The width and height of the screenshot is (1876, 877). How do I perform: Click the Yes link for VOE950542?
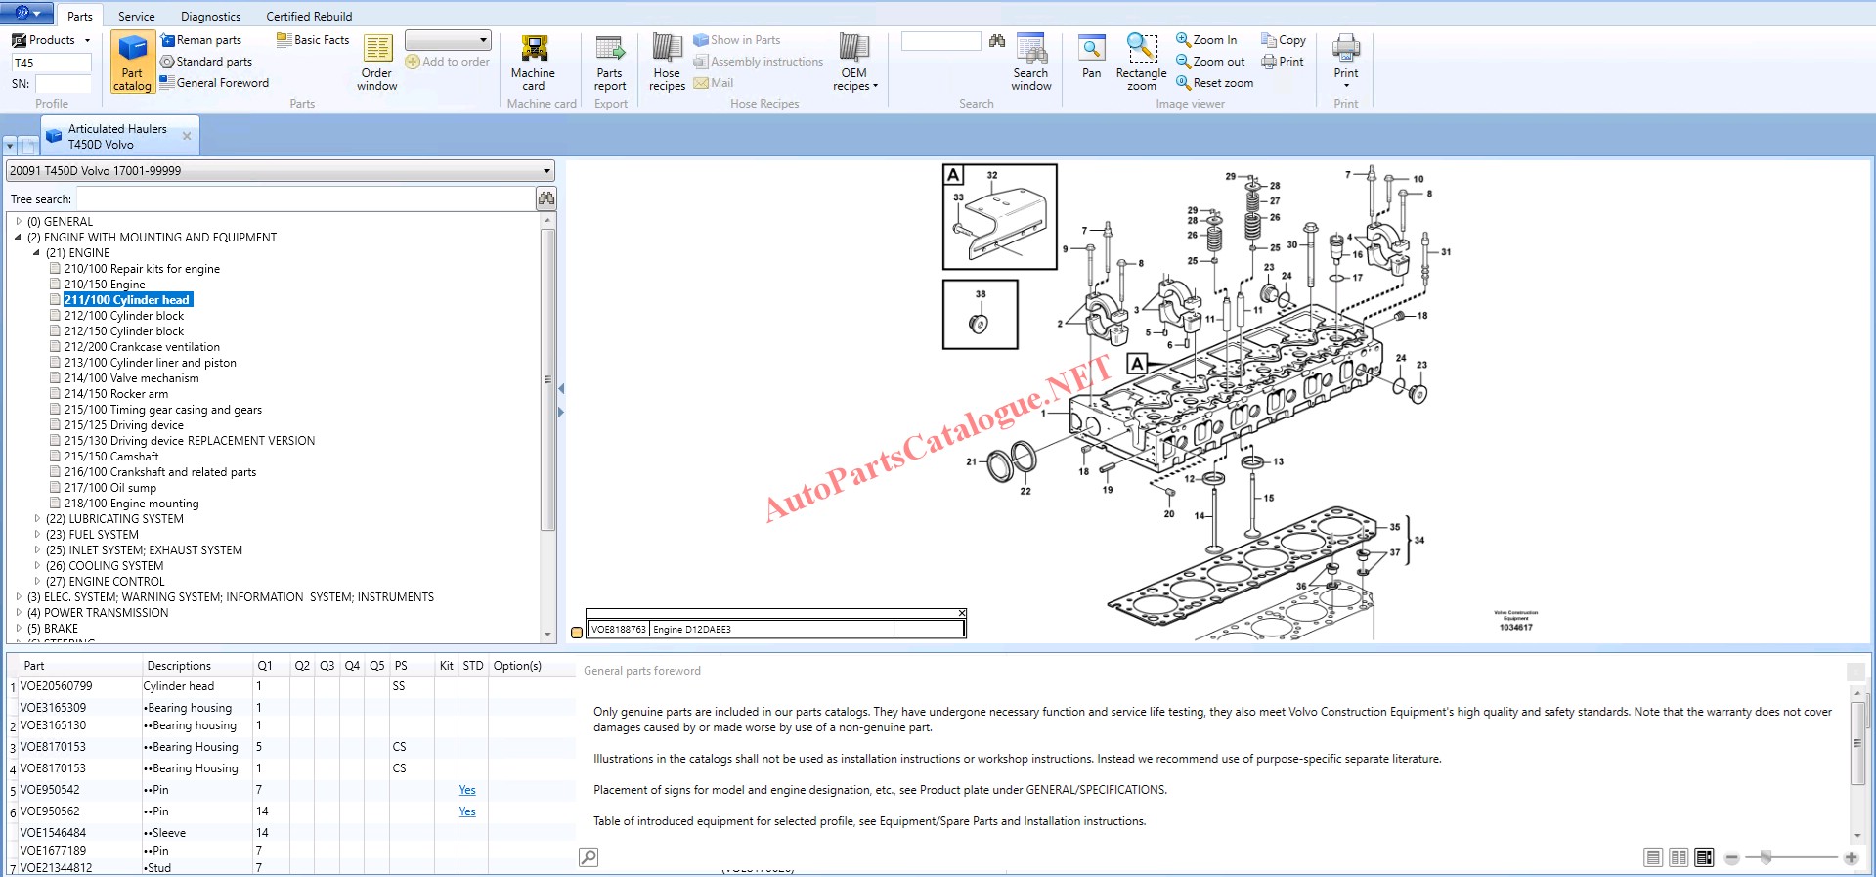point(467,790)
